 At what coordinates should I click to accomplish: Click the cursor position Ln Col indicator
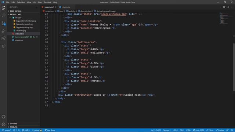(156, 130)
